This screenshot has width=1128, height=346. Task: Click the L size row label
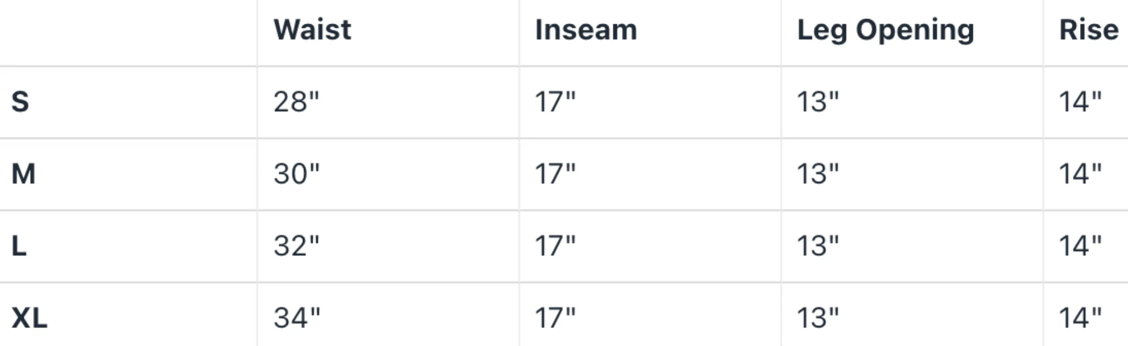(19, 246)
